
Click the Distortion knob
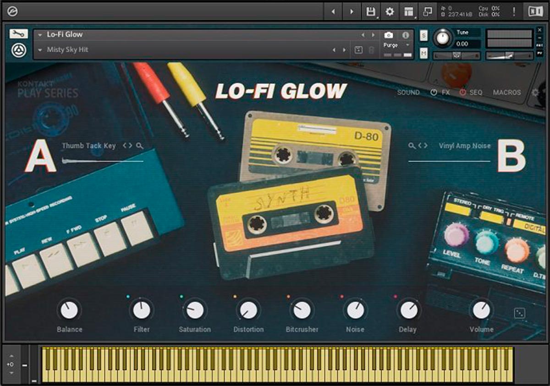pyautogui.click(x=248, y=310)
